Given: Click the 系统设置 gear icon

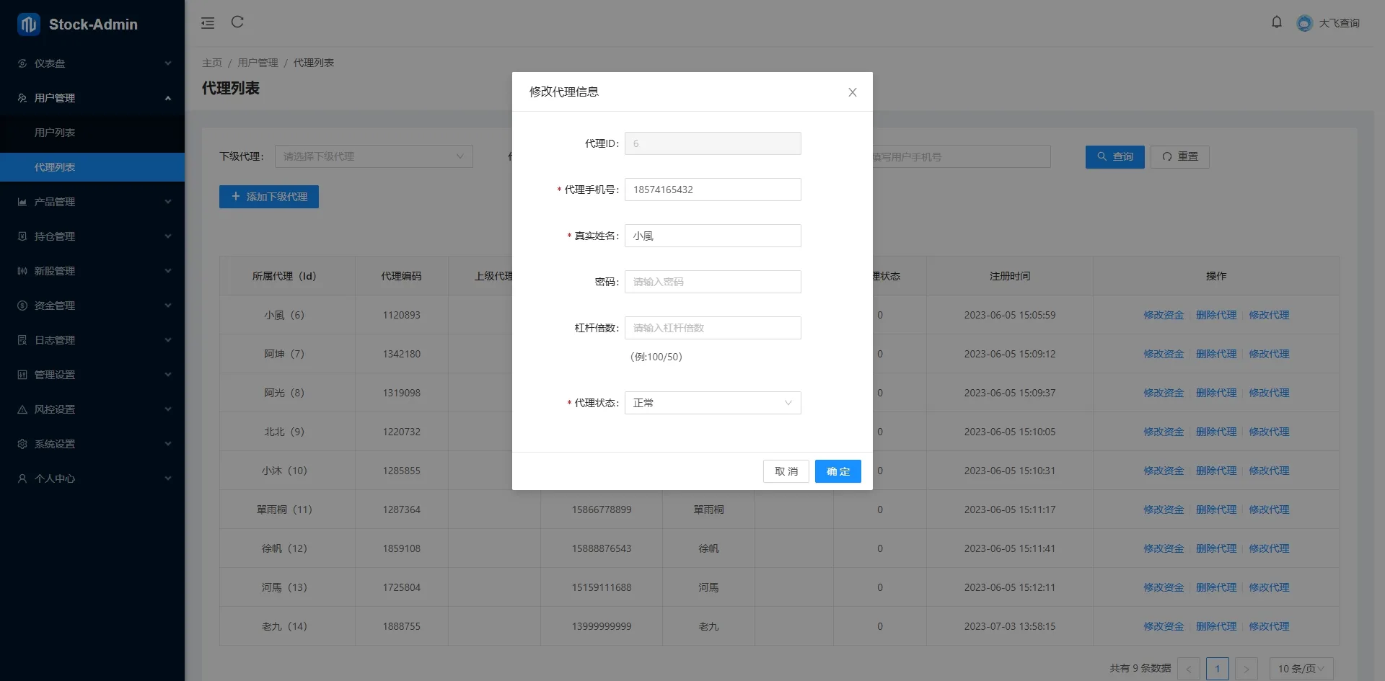Looking at the screenshot, I should click(x=22, y=444).
